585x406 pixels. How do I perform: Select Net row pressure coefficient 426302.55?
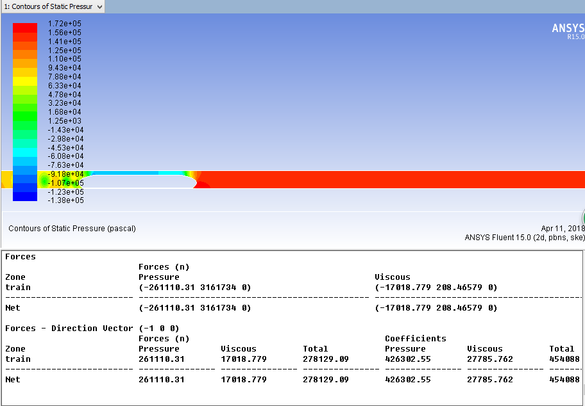(408, 380)
